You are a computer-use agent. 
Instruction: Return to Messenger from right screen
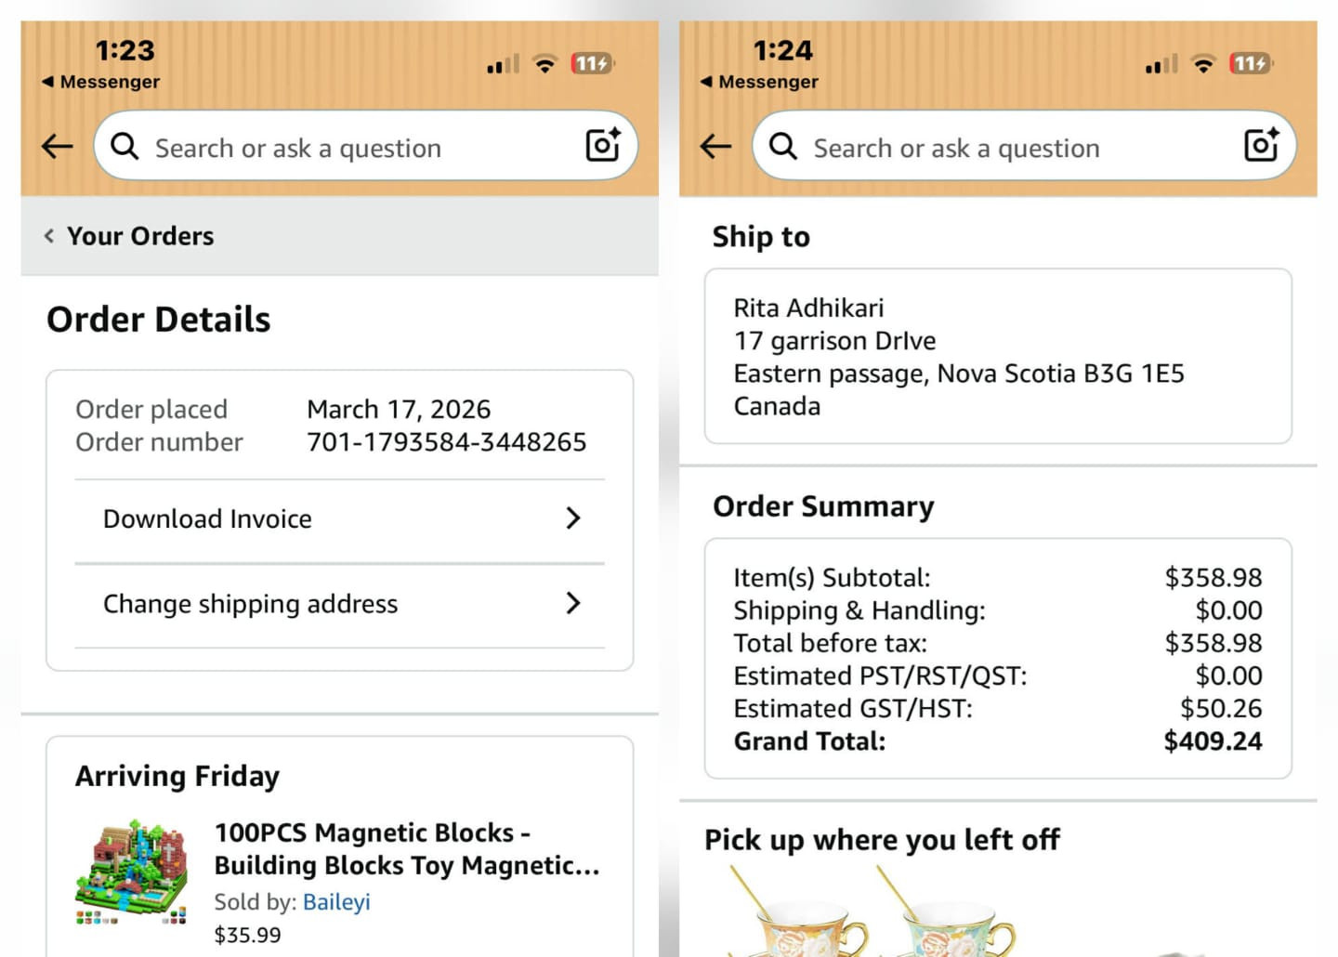pyautogui.click(x=759, y=82)
